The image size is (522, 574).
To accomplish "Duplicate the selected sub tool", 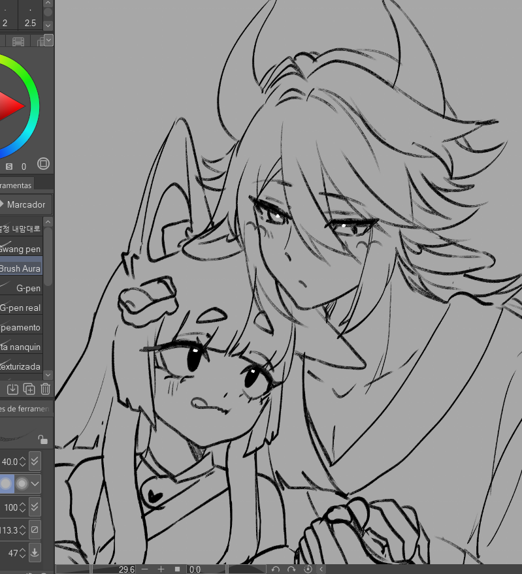I will coord(29,389).
